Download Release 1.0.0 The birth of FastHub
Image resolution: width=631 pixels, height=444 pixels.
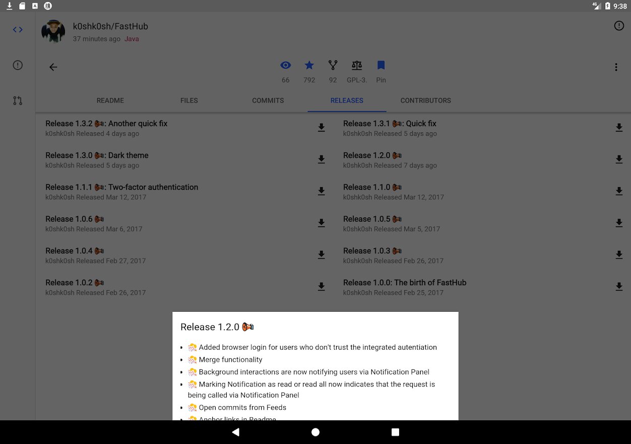coord(619,287)
